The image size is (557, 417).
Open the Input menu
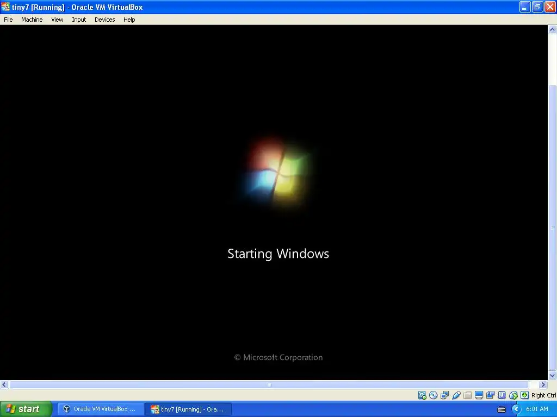[x=79, y=20]
